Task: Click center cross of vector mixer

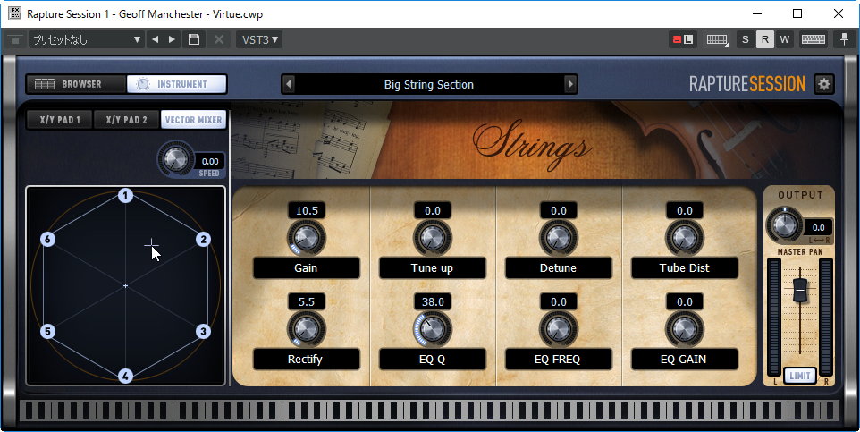Action: tap(125, 285)
